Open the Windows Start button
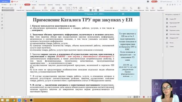 point(2,100)
